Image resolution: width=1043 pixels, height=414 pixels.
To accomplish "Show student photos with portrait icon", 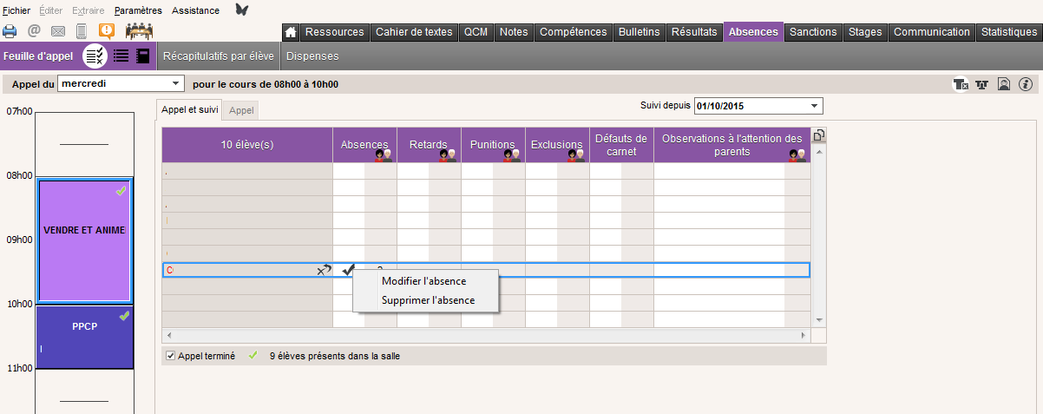I will [x=1003, y=84].
